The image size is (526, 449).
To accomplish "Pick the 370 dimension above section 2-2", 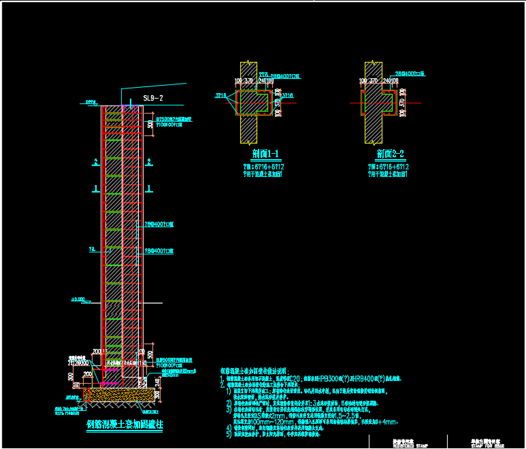I will 373,81.
